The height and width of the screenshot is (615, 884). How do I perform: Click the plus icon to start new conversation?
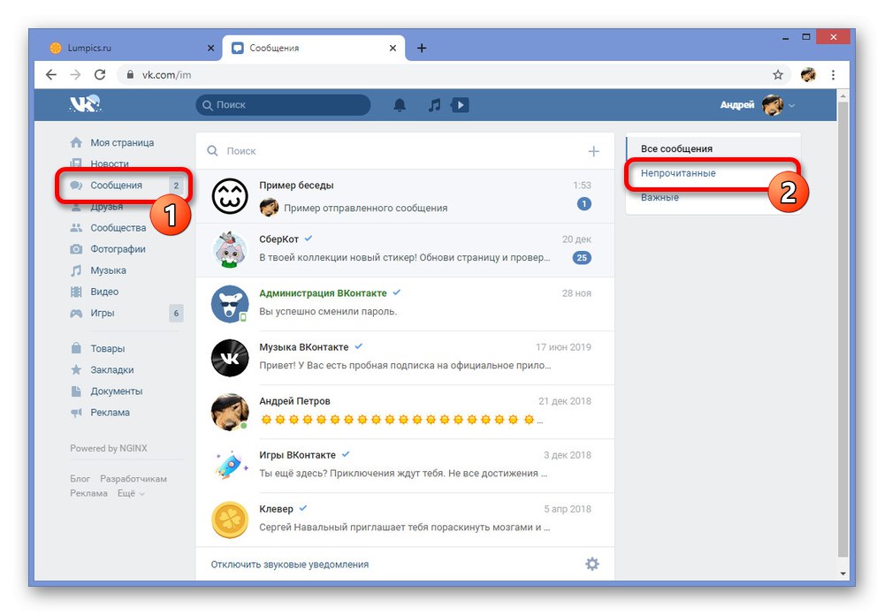pos(594,151)
